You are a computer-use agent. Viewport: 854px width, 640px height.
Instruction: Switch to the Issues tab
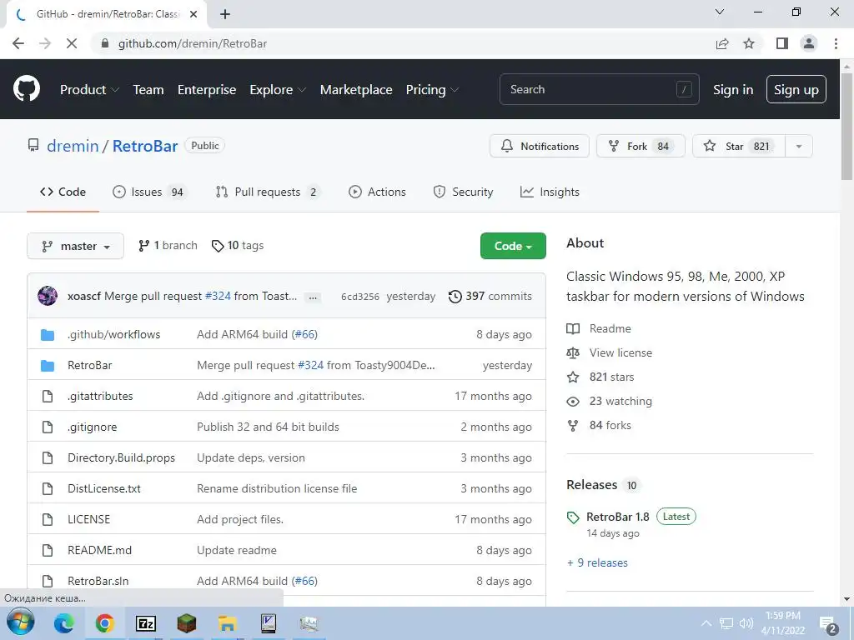click(x=148, y=192)
